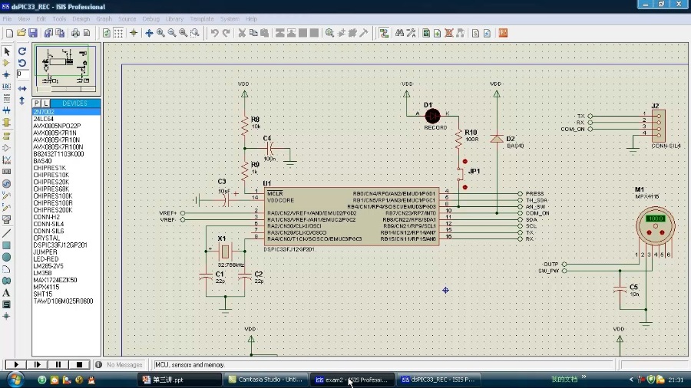Toggle the false origin icon
The image size is (691, 388).
(x=134, y=33)
